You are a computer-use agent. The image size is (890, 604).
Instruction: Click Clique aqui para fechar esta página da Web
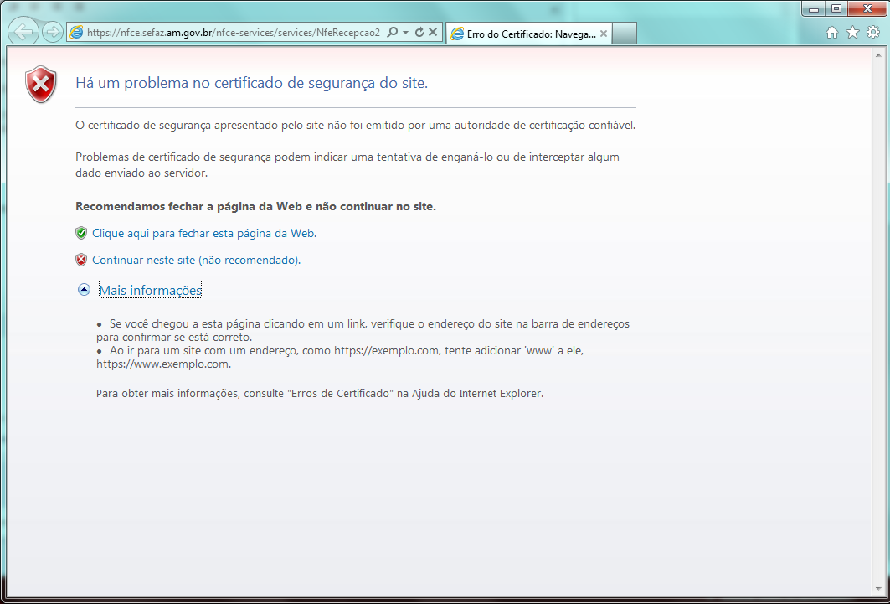pos(204,234)
